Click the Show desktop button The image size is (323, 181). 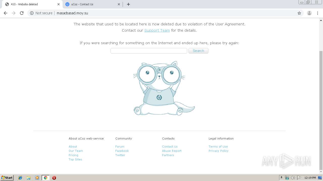coord(320,178)
